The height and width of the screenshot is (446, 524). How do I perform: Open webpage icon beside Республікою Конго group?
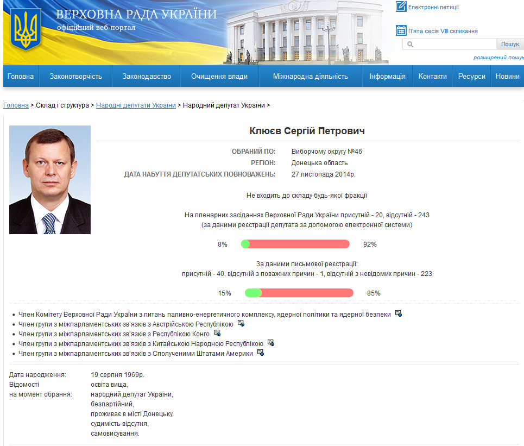(216, 333)
